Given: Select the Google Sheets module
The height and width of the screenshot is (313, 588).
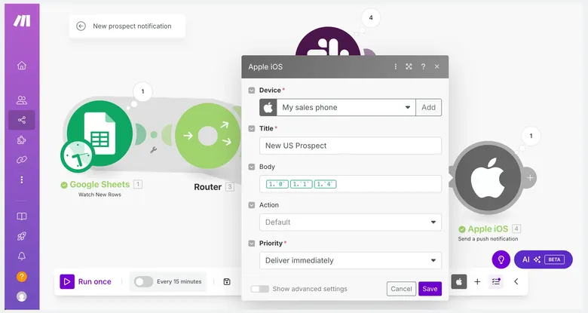Looking at the screenshot, I should (100, 133).
